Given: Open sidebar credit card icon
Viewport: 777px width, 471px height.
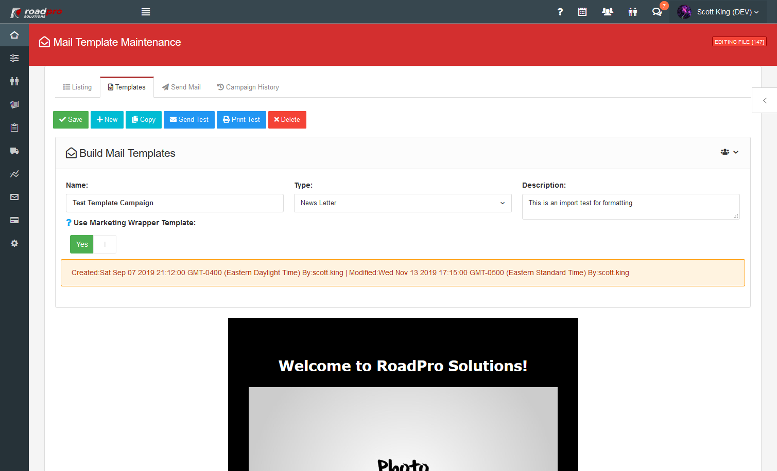Looking at the screenshot, I should tap(14, 220).
